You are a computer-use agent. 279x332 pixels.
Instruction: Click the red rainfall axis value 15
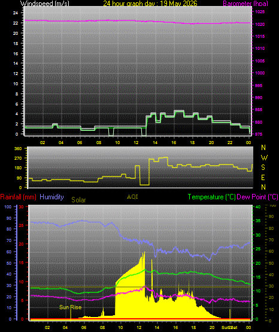coord(21,262)
